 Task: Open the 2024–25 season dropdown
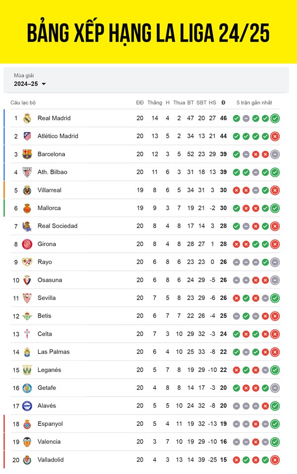click(30, 84)
